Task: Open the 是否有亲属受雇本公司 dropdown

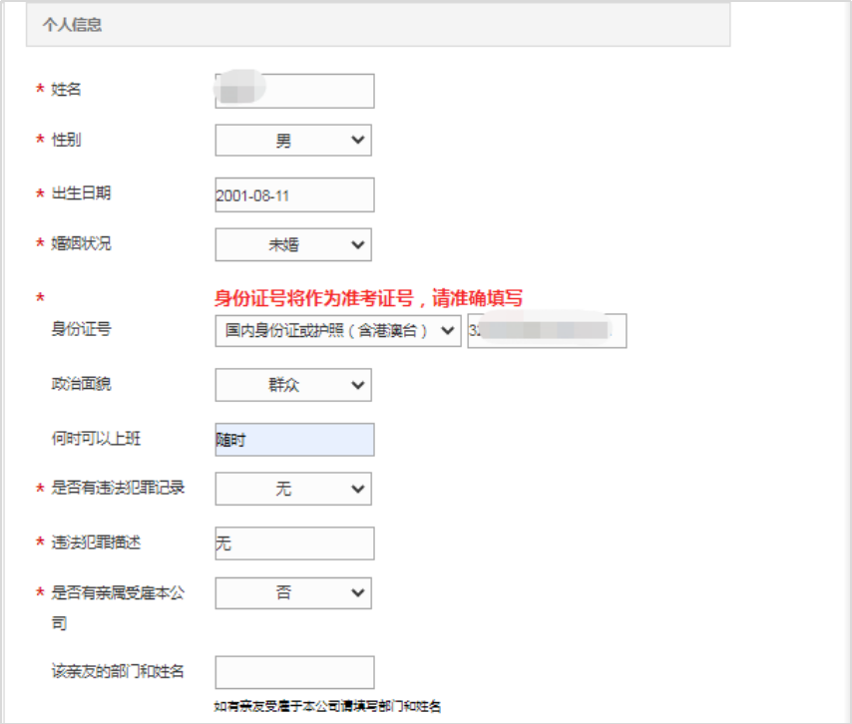Action: [x=293, y=592]
